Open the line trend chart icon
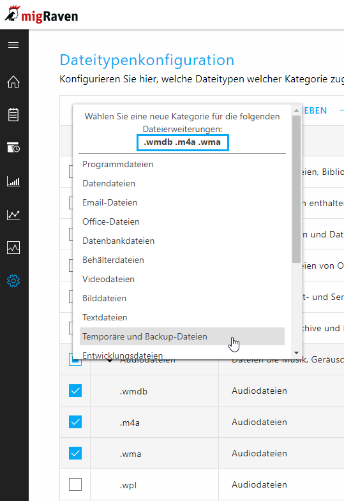344x501 pixels. (x=13, y=214)
